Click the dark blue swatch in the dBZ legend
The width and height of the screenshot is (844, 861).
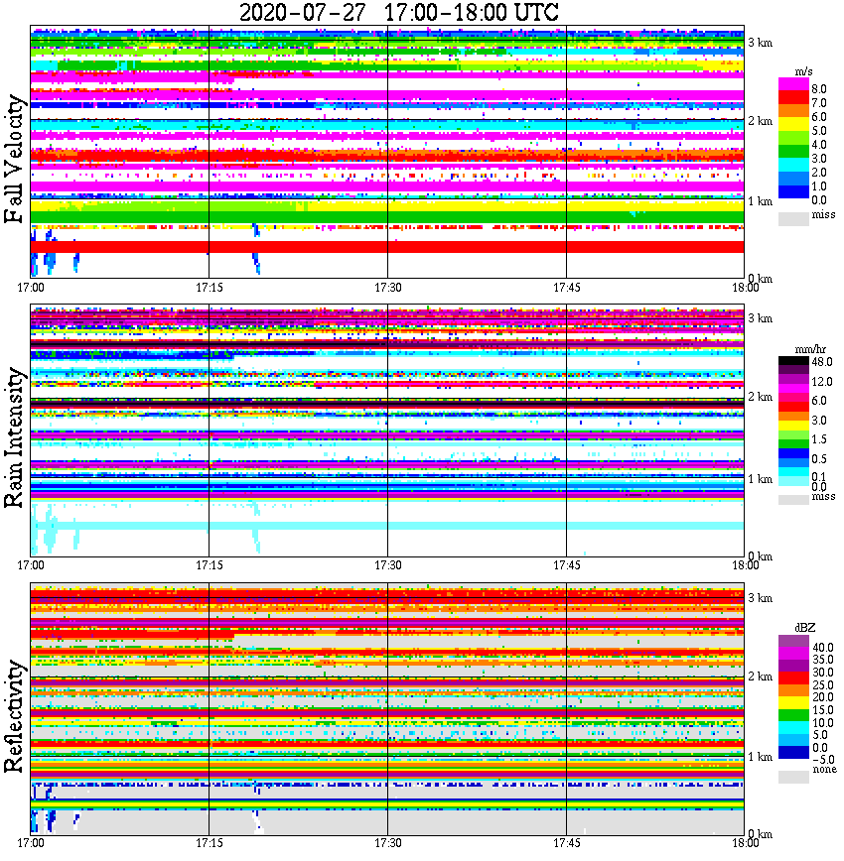pyautogui.click(x=793, y=752)
